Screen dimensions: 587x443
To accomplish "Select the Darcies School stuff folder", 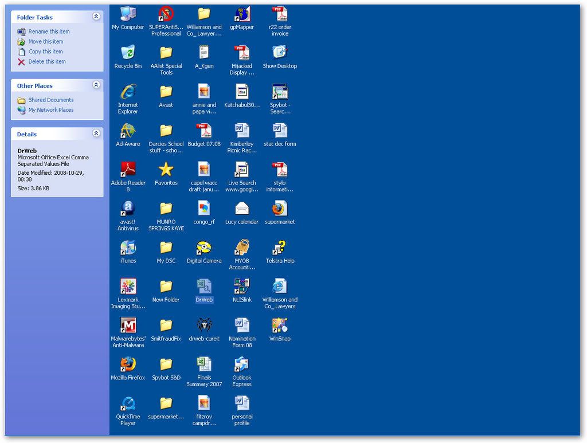I will [x=166, y=131].
